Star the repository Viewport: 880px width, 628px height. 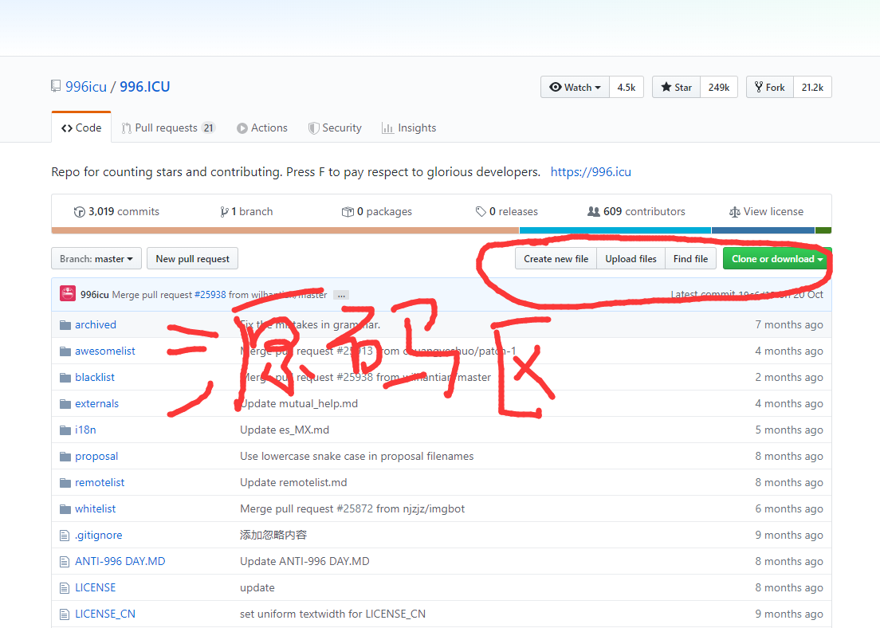pos(676,87)
